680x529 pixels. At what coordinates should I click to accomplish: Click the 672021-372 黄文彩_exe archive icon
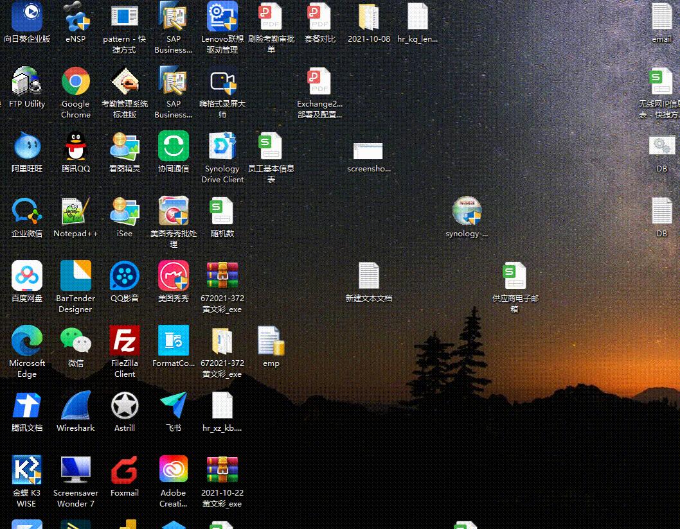[222, 275]
